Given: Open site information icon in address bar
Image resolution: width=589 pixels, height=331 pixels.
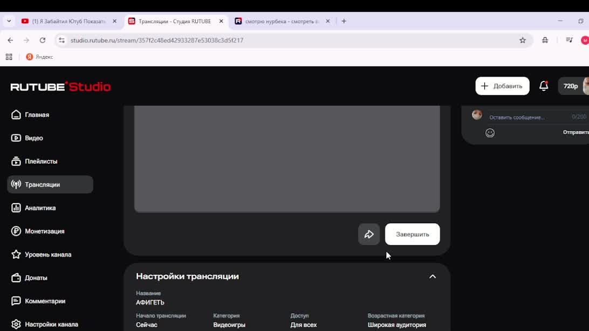Looking at the screenshot, I should tap(62, 40).
